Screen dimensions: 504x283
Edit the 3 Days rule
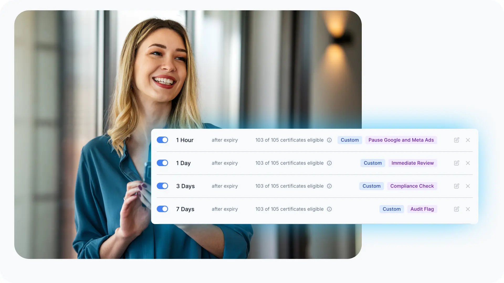[456, 186]
